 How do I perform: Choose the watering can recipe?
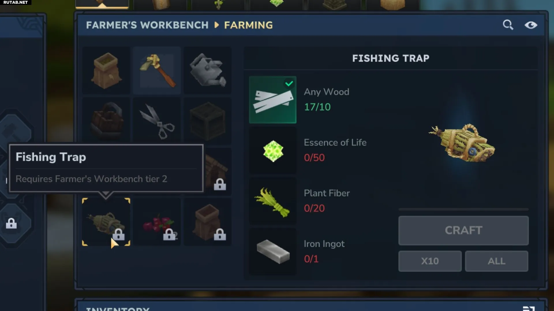(207, 71)
